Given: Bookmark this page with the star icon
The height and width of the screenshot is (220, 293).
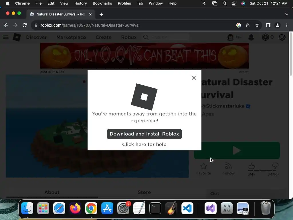Looking at the screenshot, I should (257, 25).
